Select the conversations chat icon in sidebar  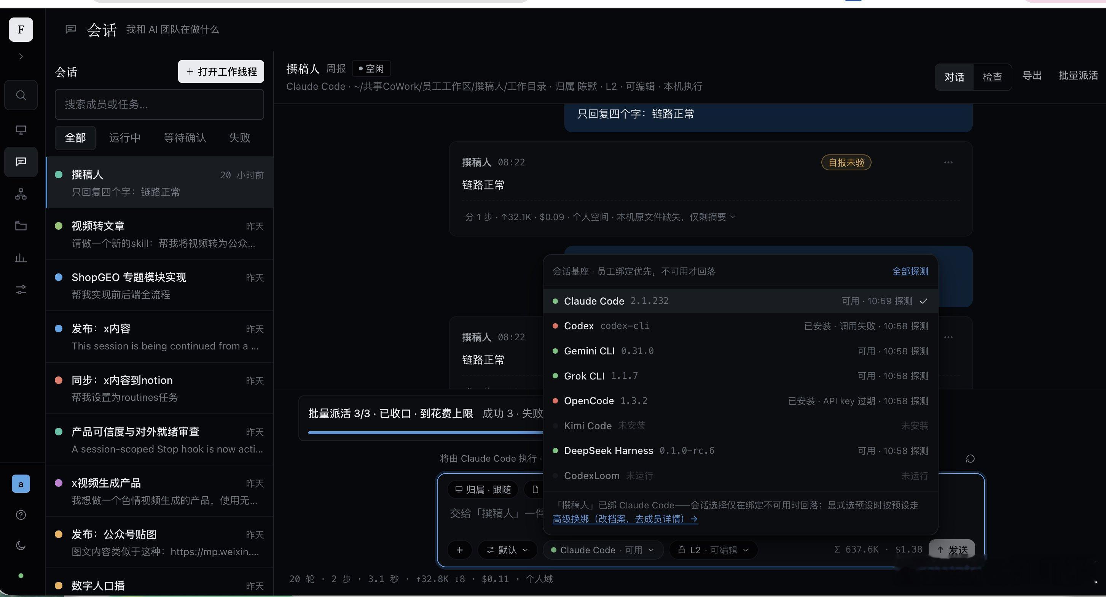[x=21, y=162]
